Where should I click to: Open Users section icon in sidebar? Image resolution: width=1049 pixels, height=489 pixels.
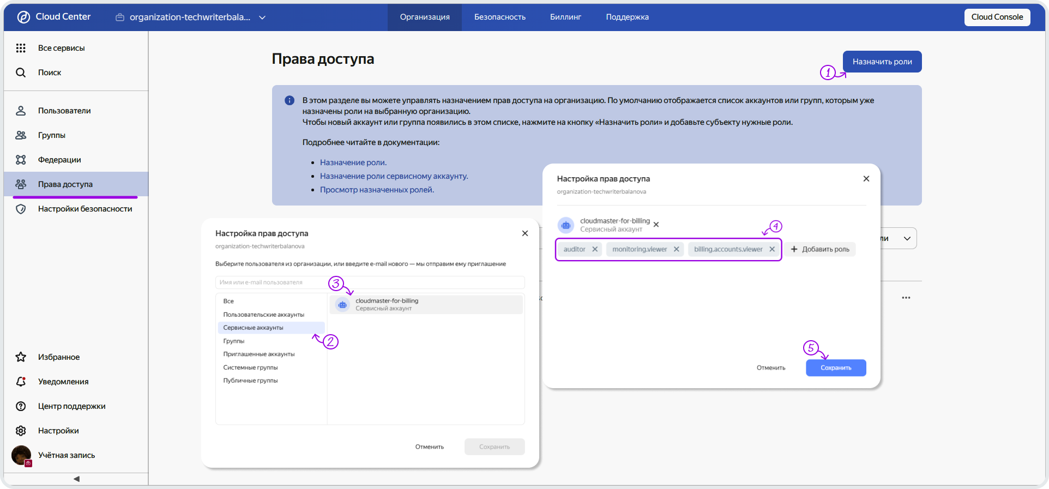(21, 111)
